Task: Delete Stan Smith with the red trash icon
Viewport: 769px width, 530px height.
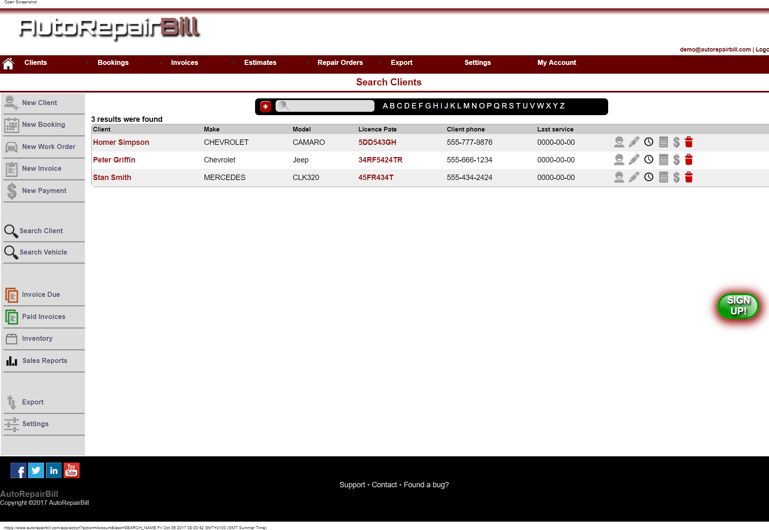Action: point(689,177)
